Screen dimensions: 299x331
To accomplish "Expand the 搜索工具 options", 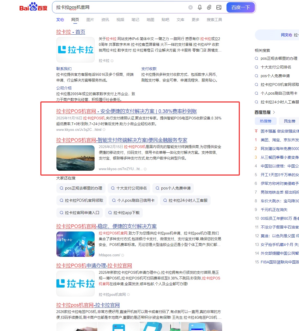I will (x=214, y=20).
